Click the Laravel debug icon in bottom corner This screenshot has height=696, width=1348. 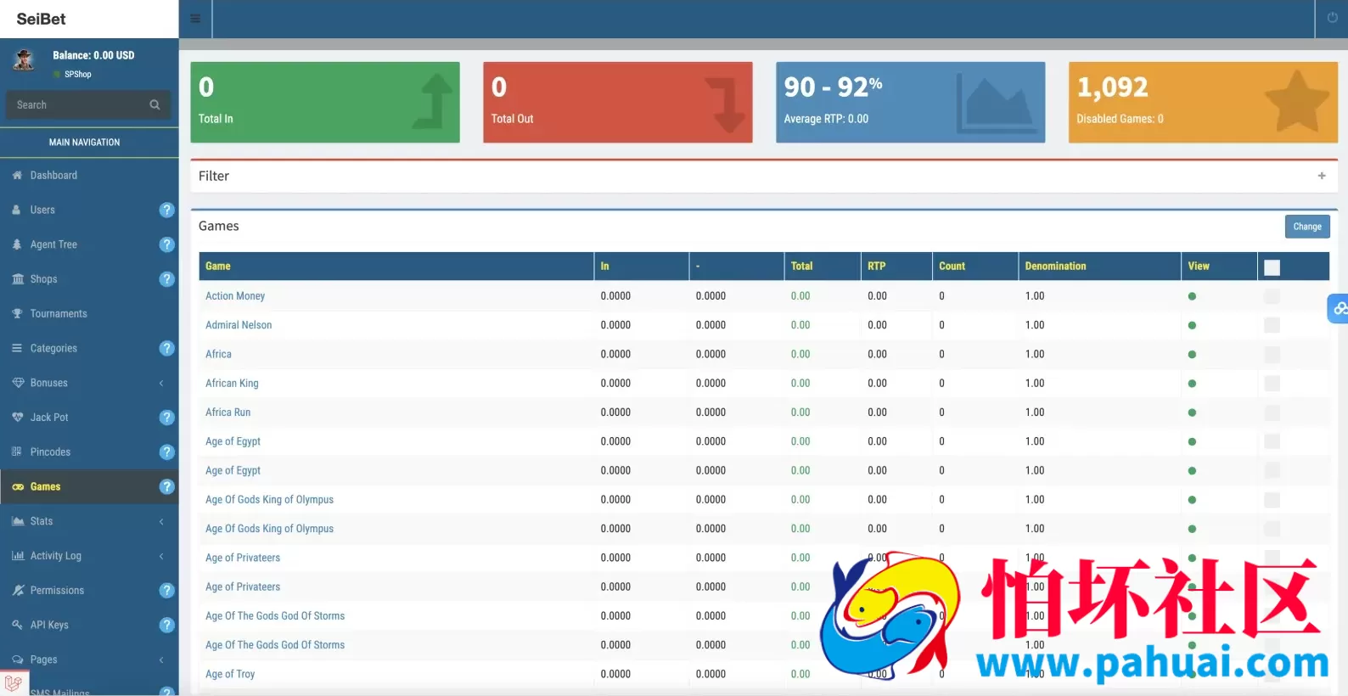click(x=14, y=682)
